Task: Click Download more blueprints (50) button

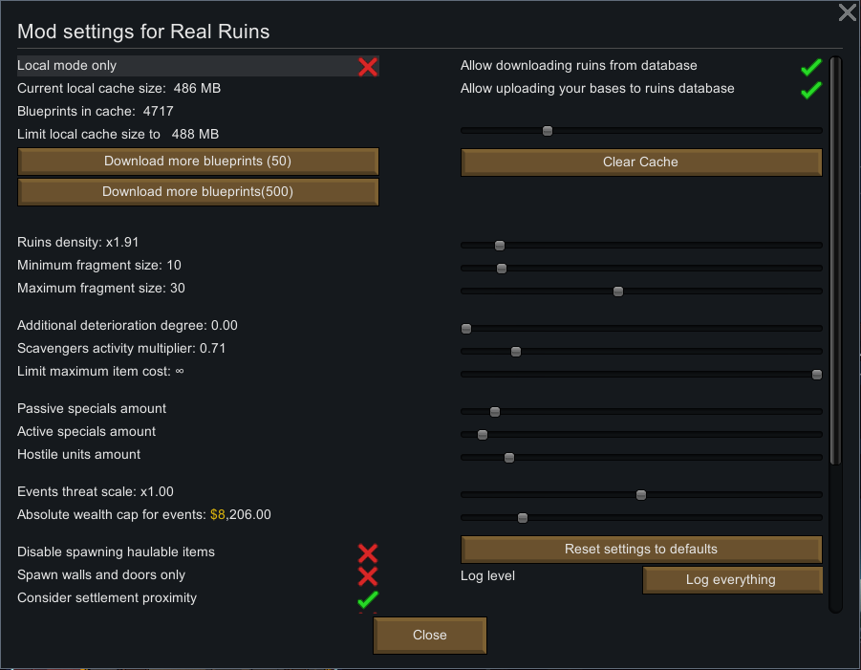Action: (198, 162)
